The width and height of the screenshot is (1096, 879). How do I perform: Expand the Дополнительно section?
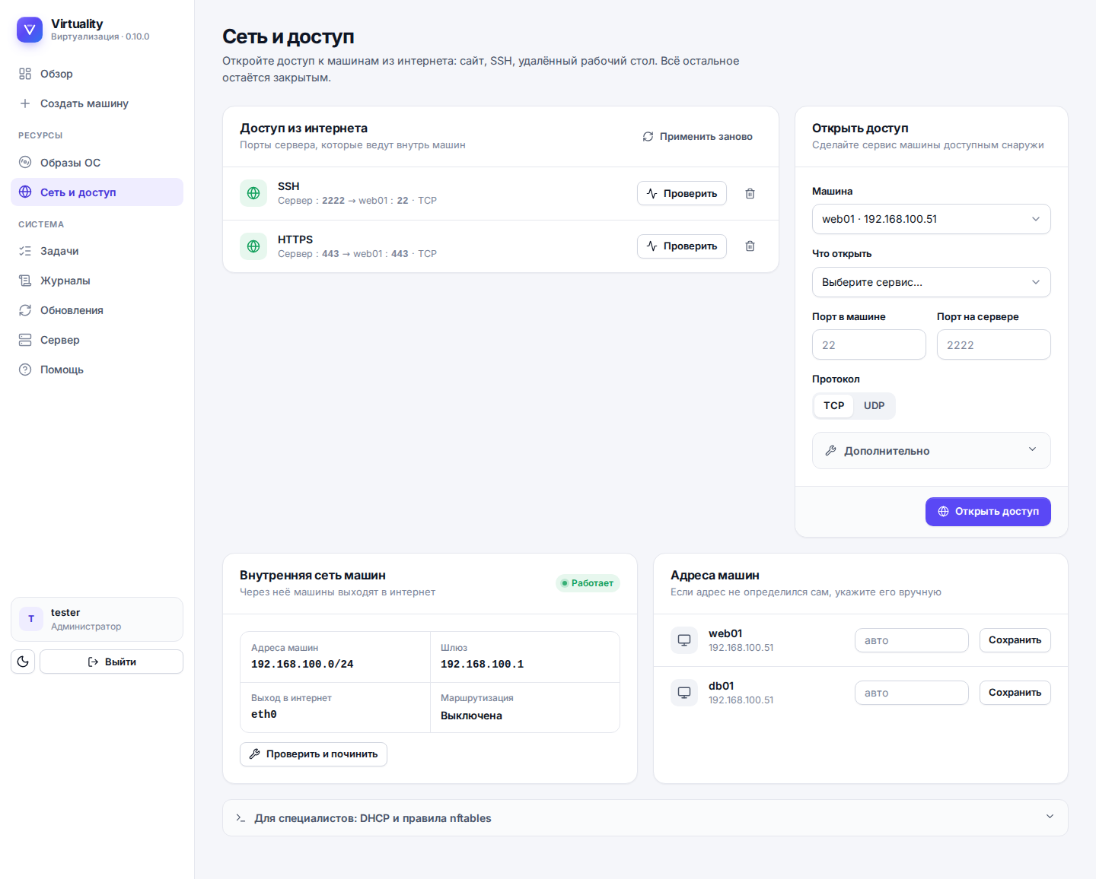tap(932, 451)
